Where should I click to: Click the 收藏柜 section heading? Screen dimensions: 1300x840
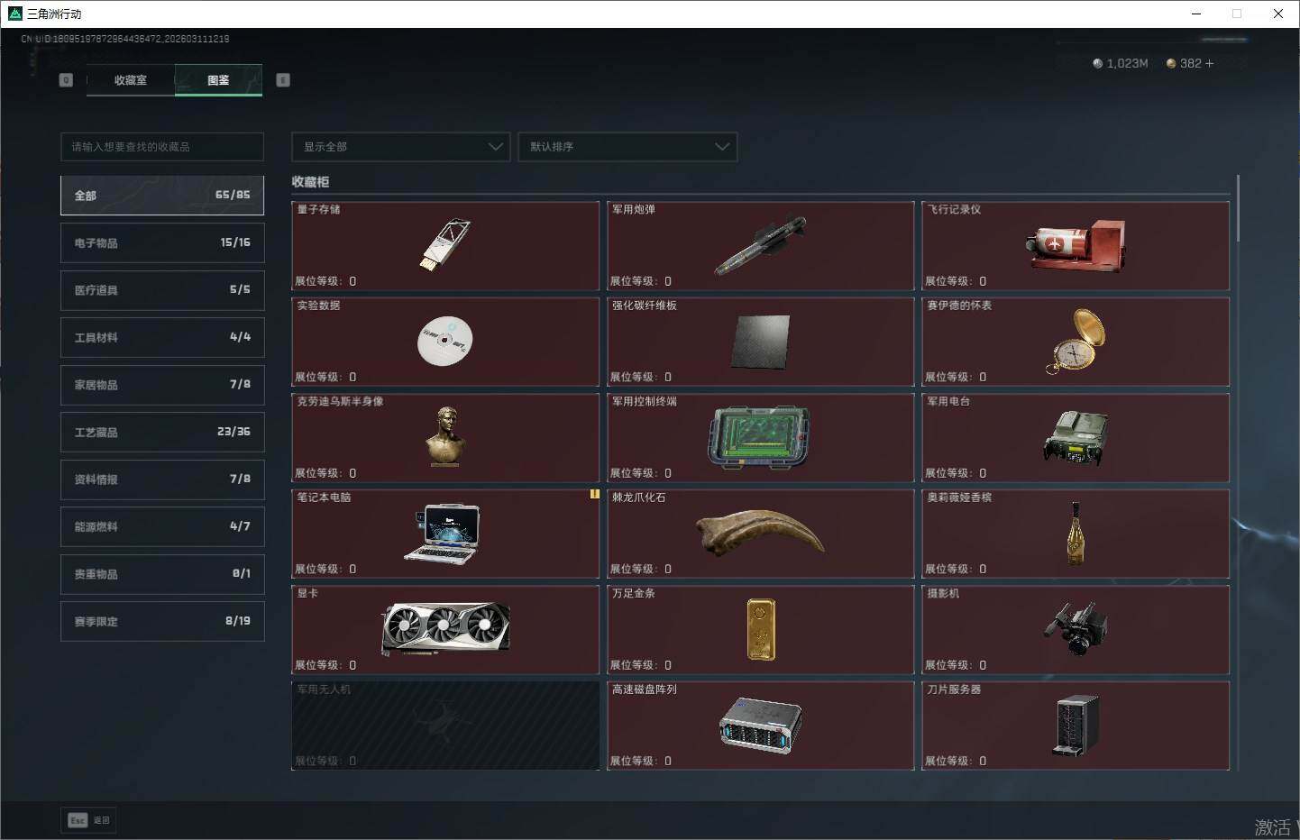(x=310, y=182)
